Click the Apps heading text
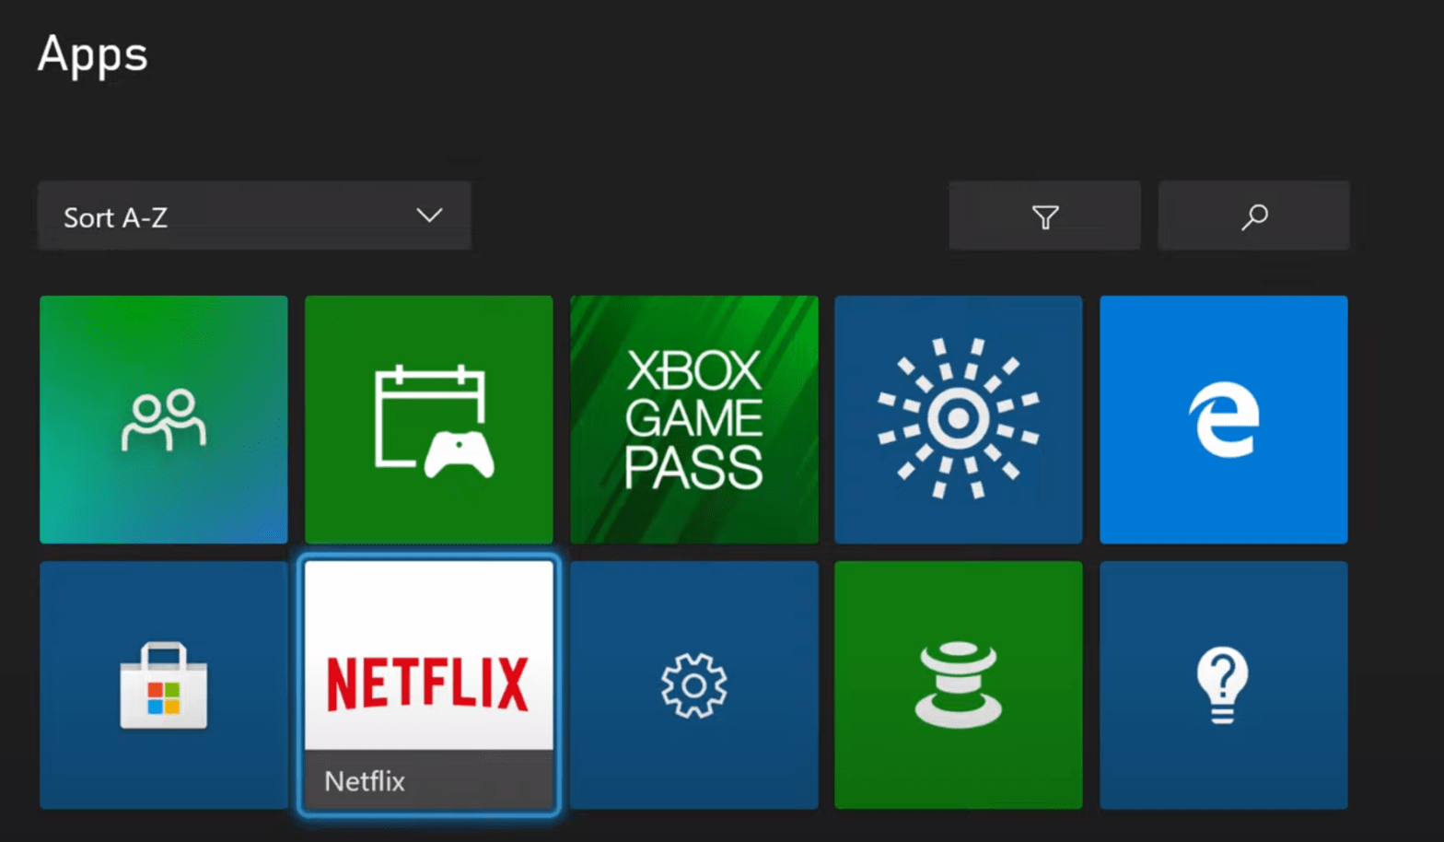 tap(92, 56)
